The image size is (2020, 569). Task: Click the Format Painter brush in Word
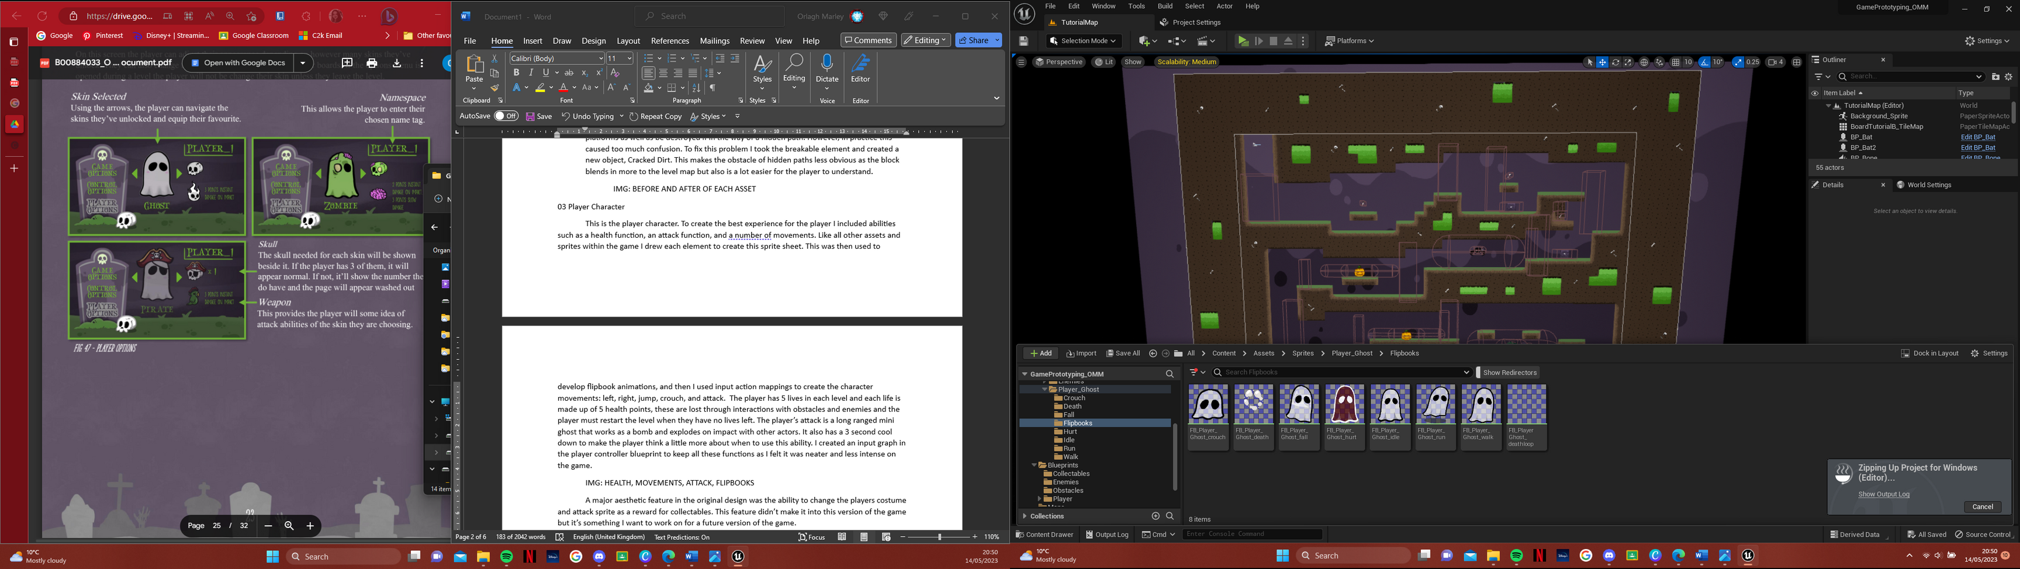(495, 88)
